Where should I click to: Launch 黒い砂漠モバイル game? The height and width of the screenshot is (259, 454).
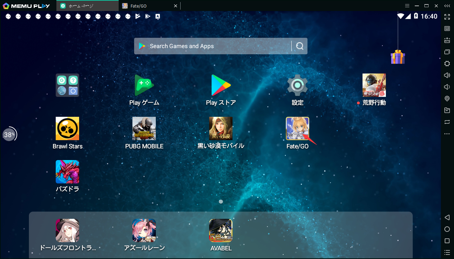221,128
